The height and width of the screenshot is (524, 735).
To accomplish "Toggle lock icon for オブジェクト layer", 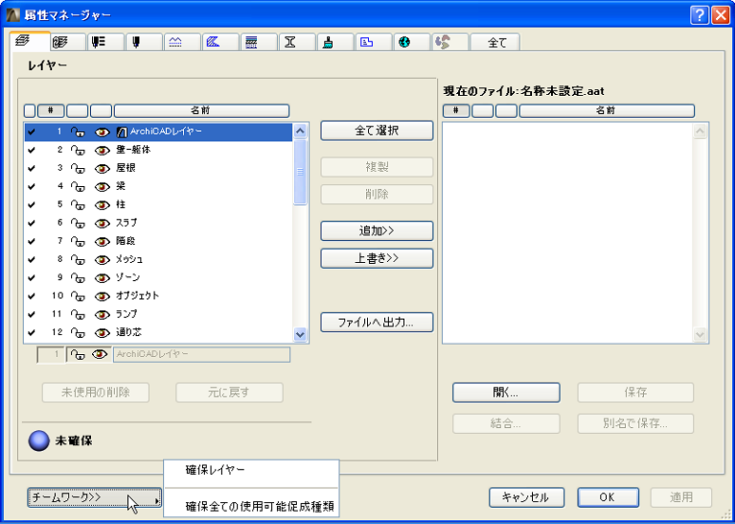I will click(x=78, y=297).
